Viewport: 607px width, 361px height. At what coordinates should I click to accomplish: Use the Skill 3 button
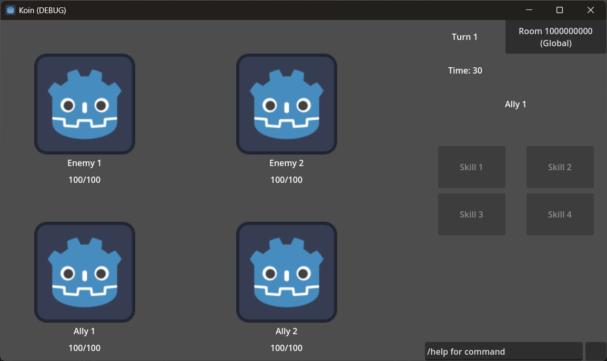tap(471, 214)
